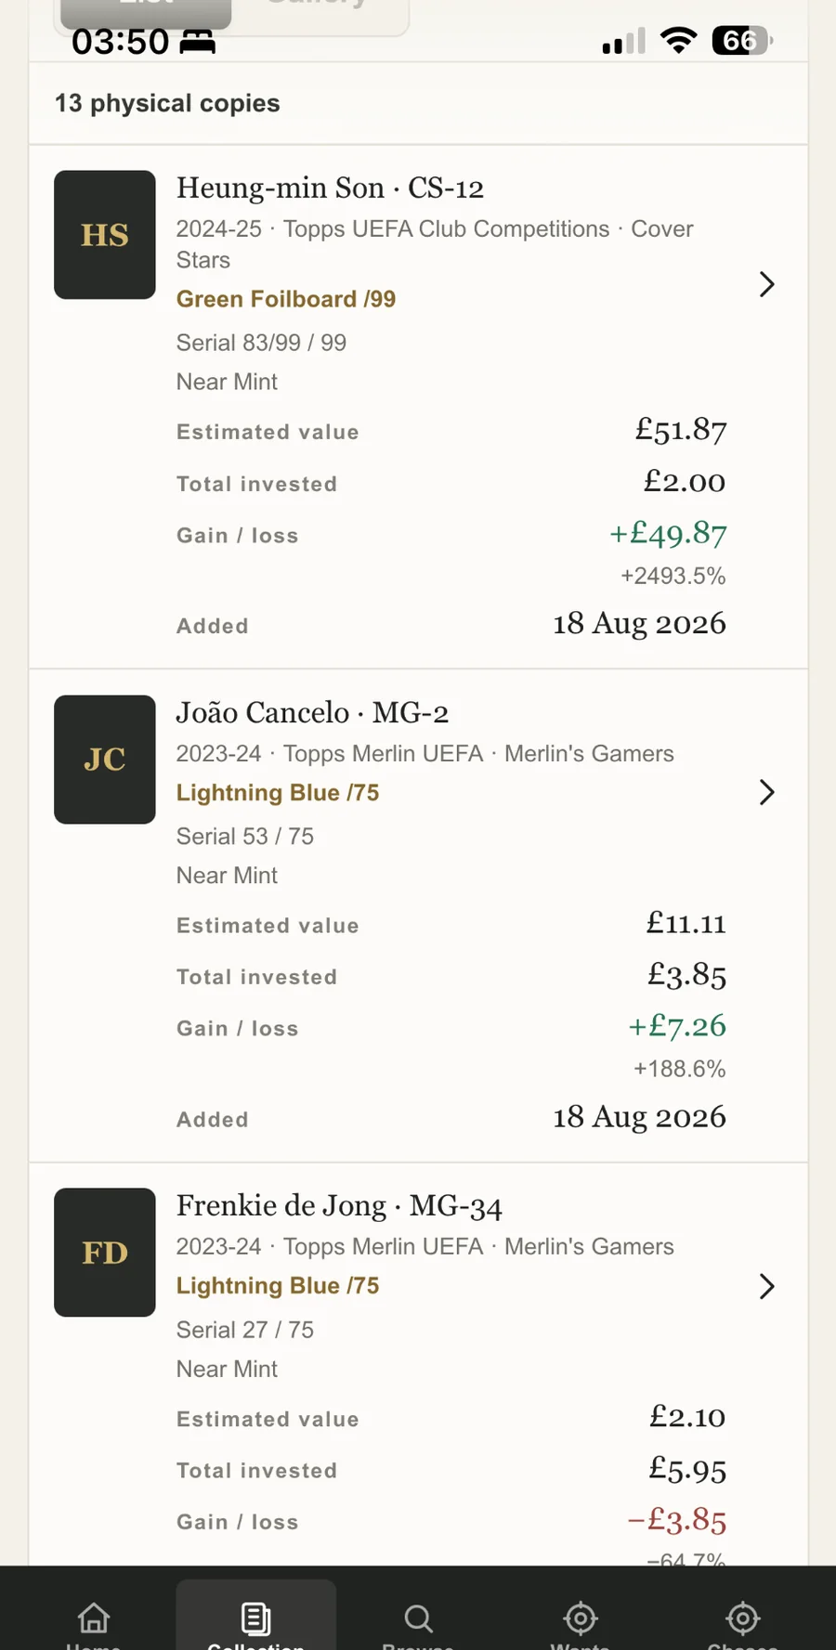Image resolution: width=836 pixels, height=1650 pixels.
Task: Tap the HS card avatar thumbnail
Action: point(105,235)
